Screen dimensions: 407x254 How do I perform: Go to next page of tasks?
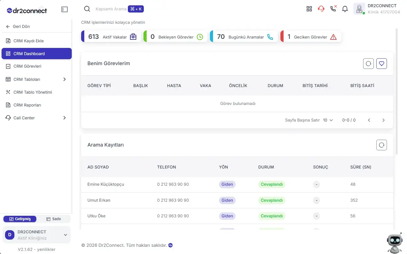[384, 120]
